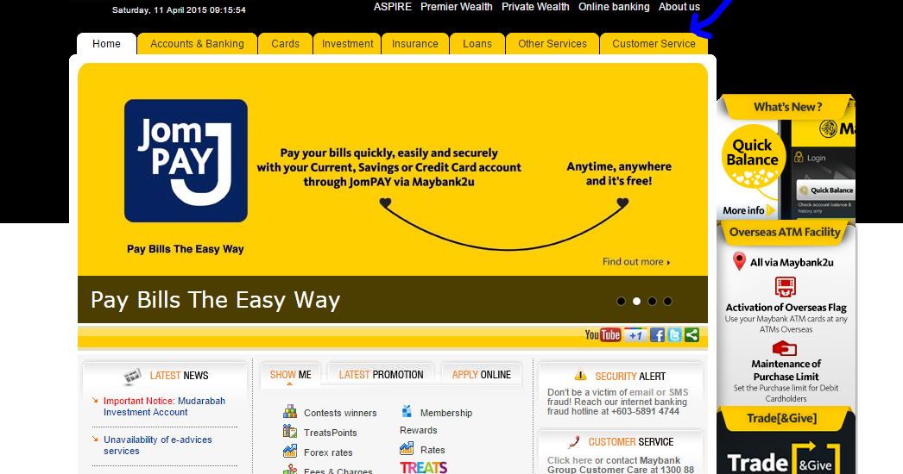The width and height of the screenshot is (903, 474).
Task: Open the Investment tab
Action: point(347,44)
